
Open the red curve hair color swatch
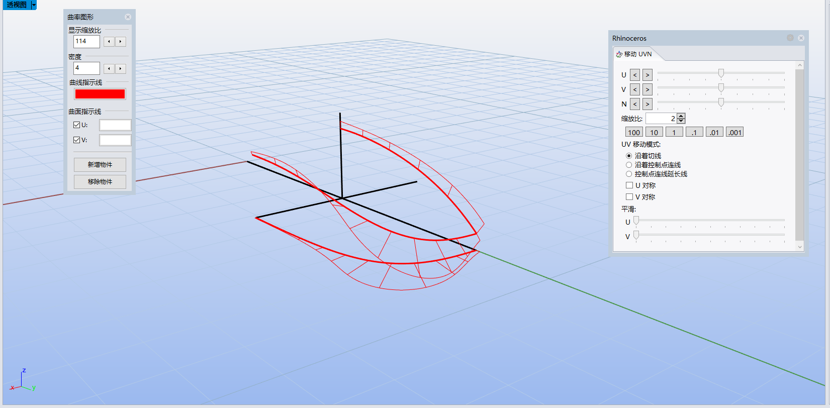[100, 94]
